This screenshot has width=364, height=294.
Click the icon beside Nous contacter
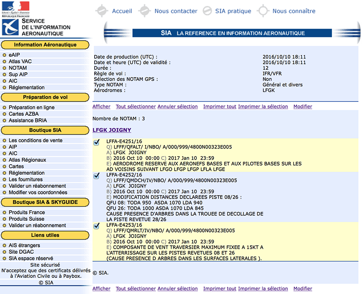pyautogui.click(x=144, y=11)
